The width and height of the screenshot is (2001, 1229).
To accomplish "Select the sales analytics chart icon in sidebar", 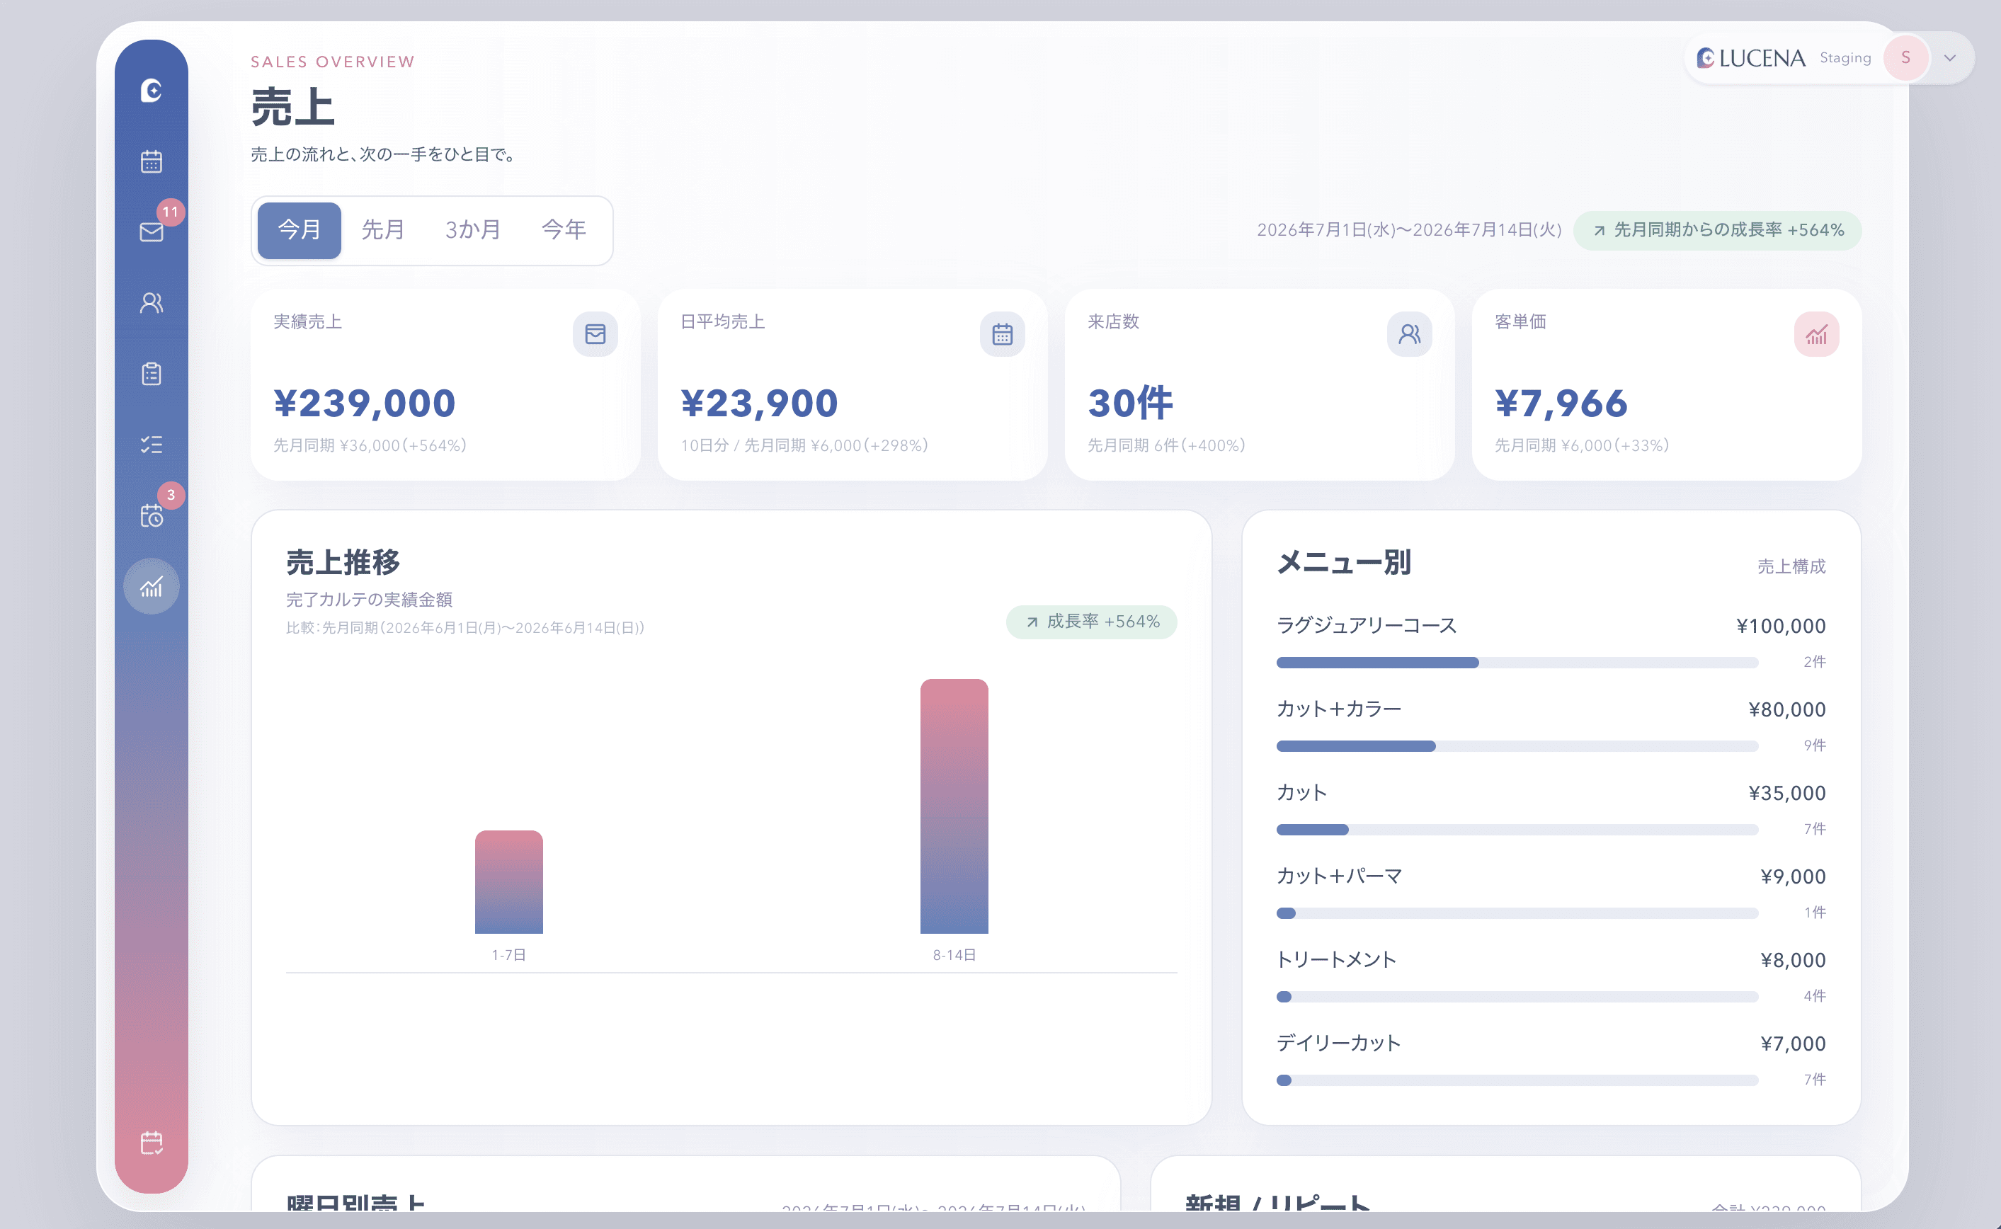I will tap(151, 586).
